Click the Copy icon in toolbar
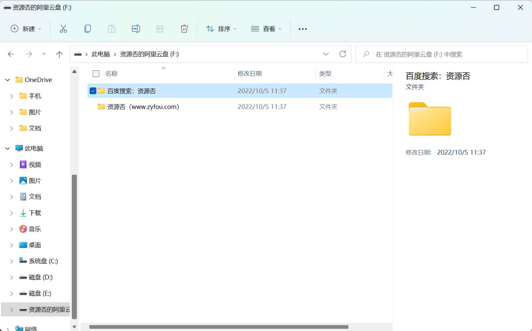Image resolution: width=532 pixels, height=331 pixels. pyautogui.click(x=87, y=29)
